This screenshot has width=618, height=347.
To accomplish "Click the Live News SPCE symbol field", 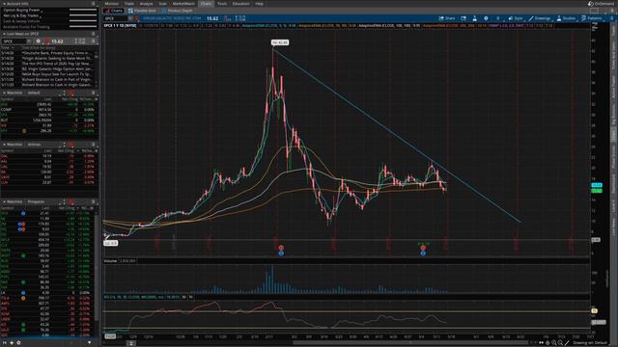I will 14,40.
